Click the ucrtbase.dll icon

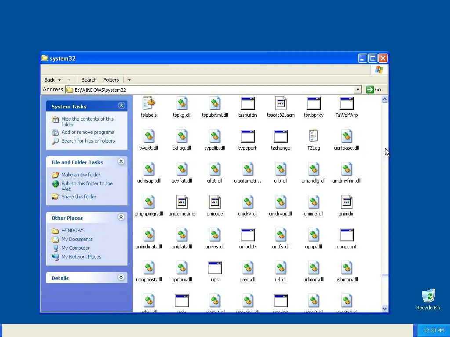pos(347,136)
